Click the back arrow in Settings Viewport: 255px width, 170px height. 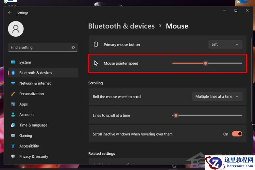click(x=10, y=13)
